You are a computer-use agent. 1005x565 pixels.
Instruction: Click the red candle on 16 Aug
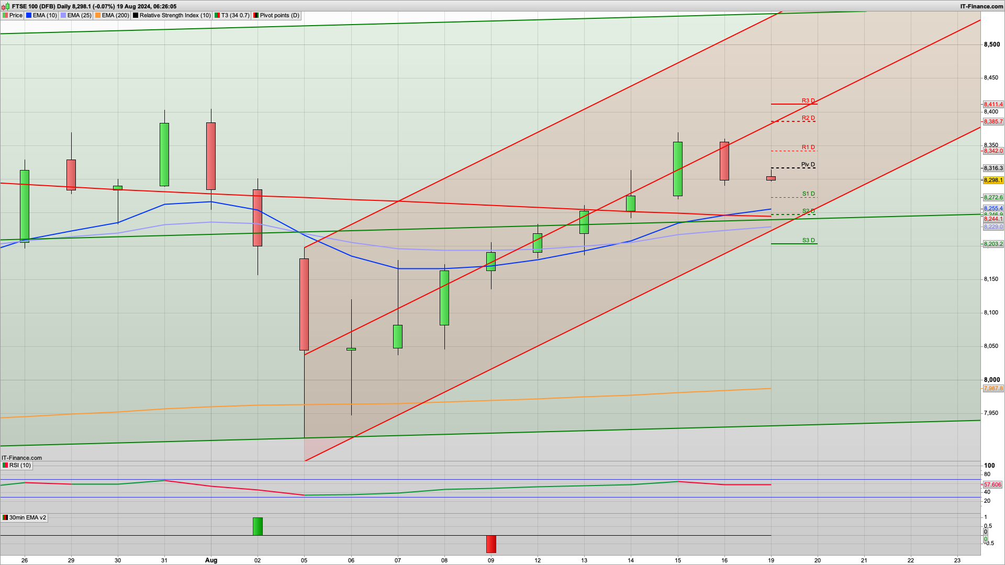(724, 161)
